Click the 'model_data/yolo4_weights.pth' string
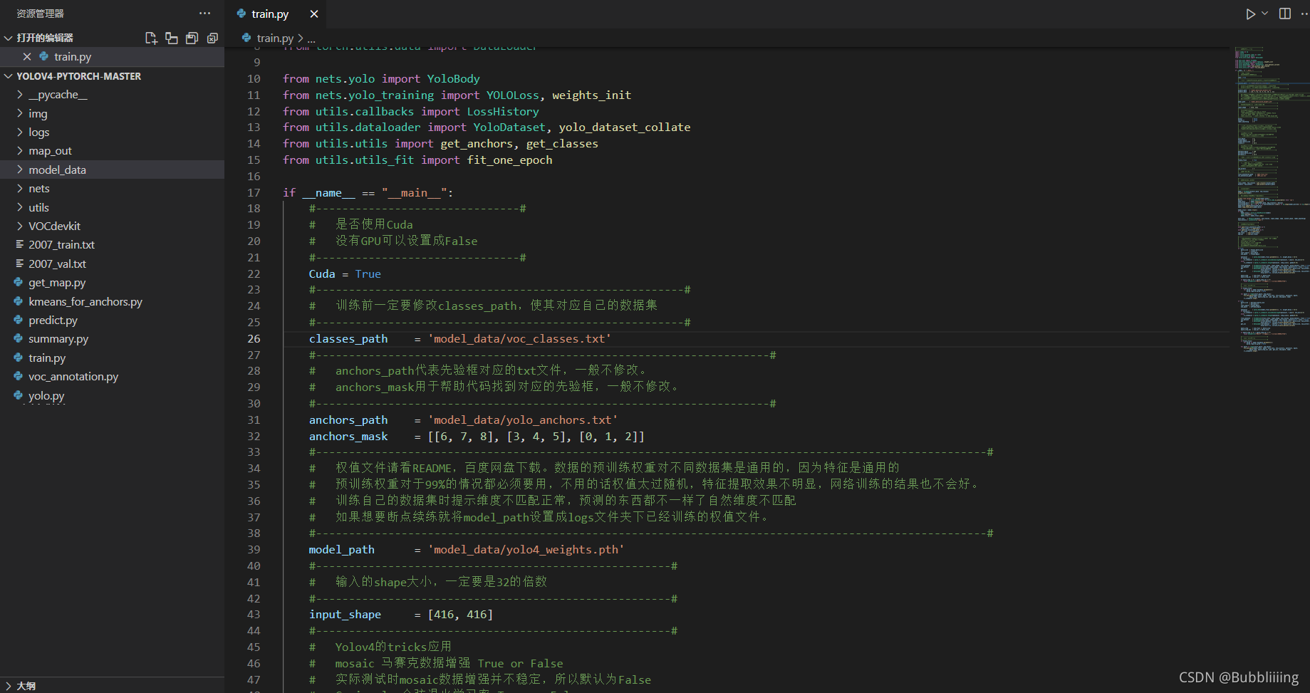This screenshot has height=693, width=1310. (x=526, y=550)
